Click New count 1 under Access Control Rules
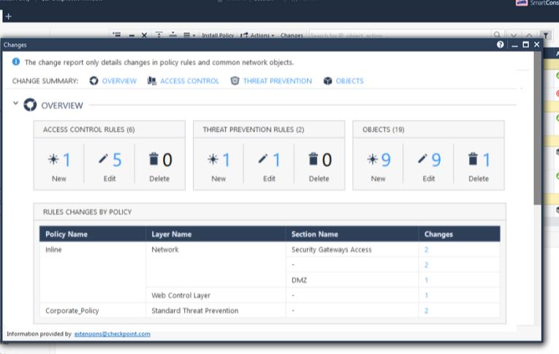Viewport: 559px width, 354px height. pos(66,160)
